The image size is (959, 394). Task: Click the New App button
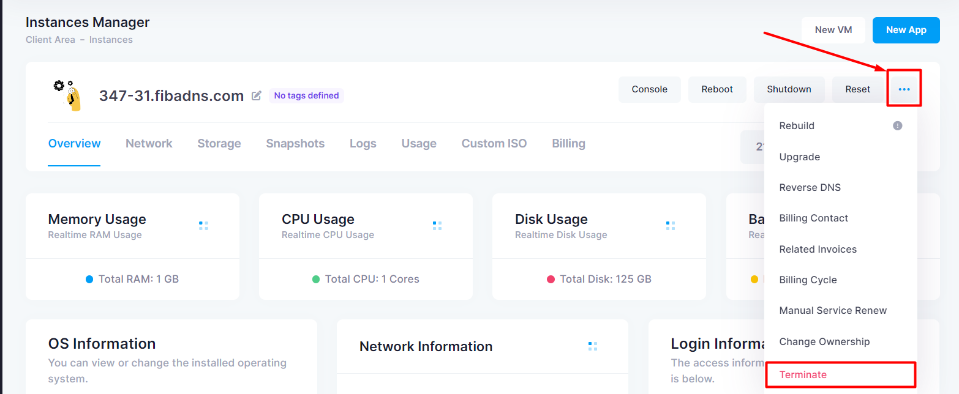906,30
